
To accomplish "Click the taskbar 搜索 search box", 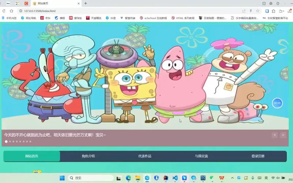I will [91, 178].
